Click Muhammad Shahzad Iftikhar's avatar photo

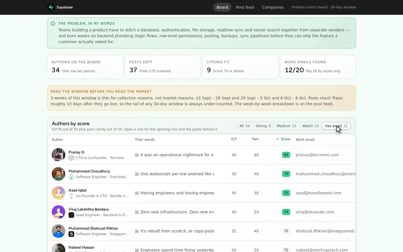(59, 231)
